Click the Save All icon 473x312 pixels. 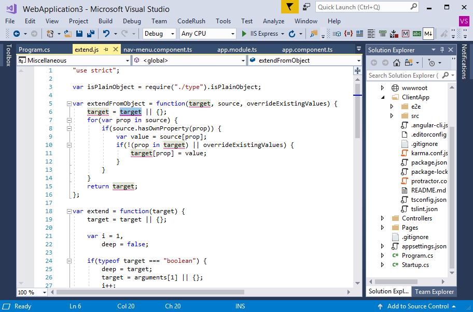click(91, 34)
